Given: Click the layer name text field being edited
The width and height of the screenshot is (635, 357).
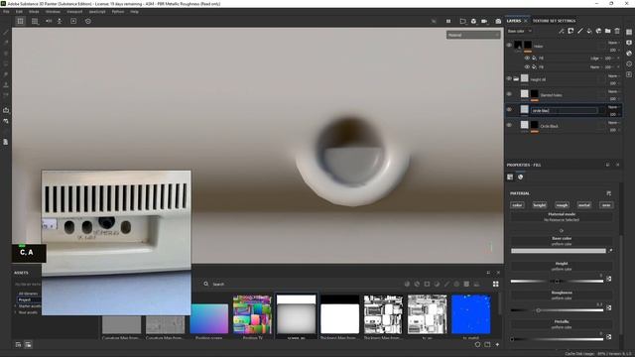Looking at the screenshot, I should coord(565,110).
